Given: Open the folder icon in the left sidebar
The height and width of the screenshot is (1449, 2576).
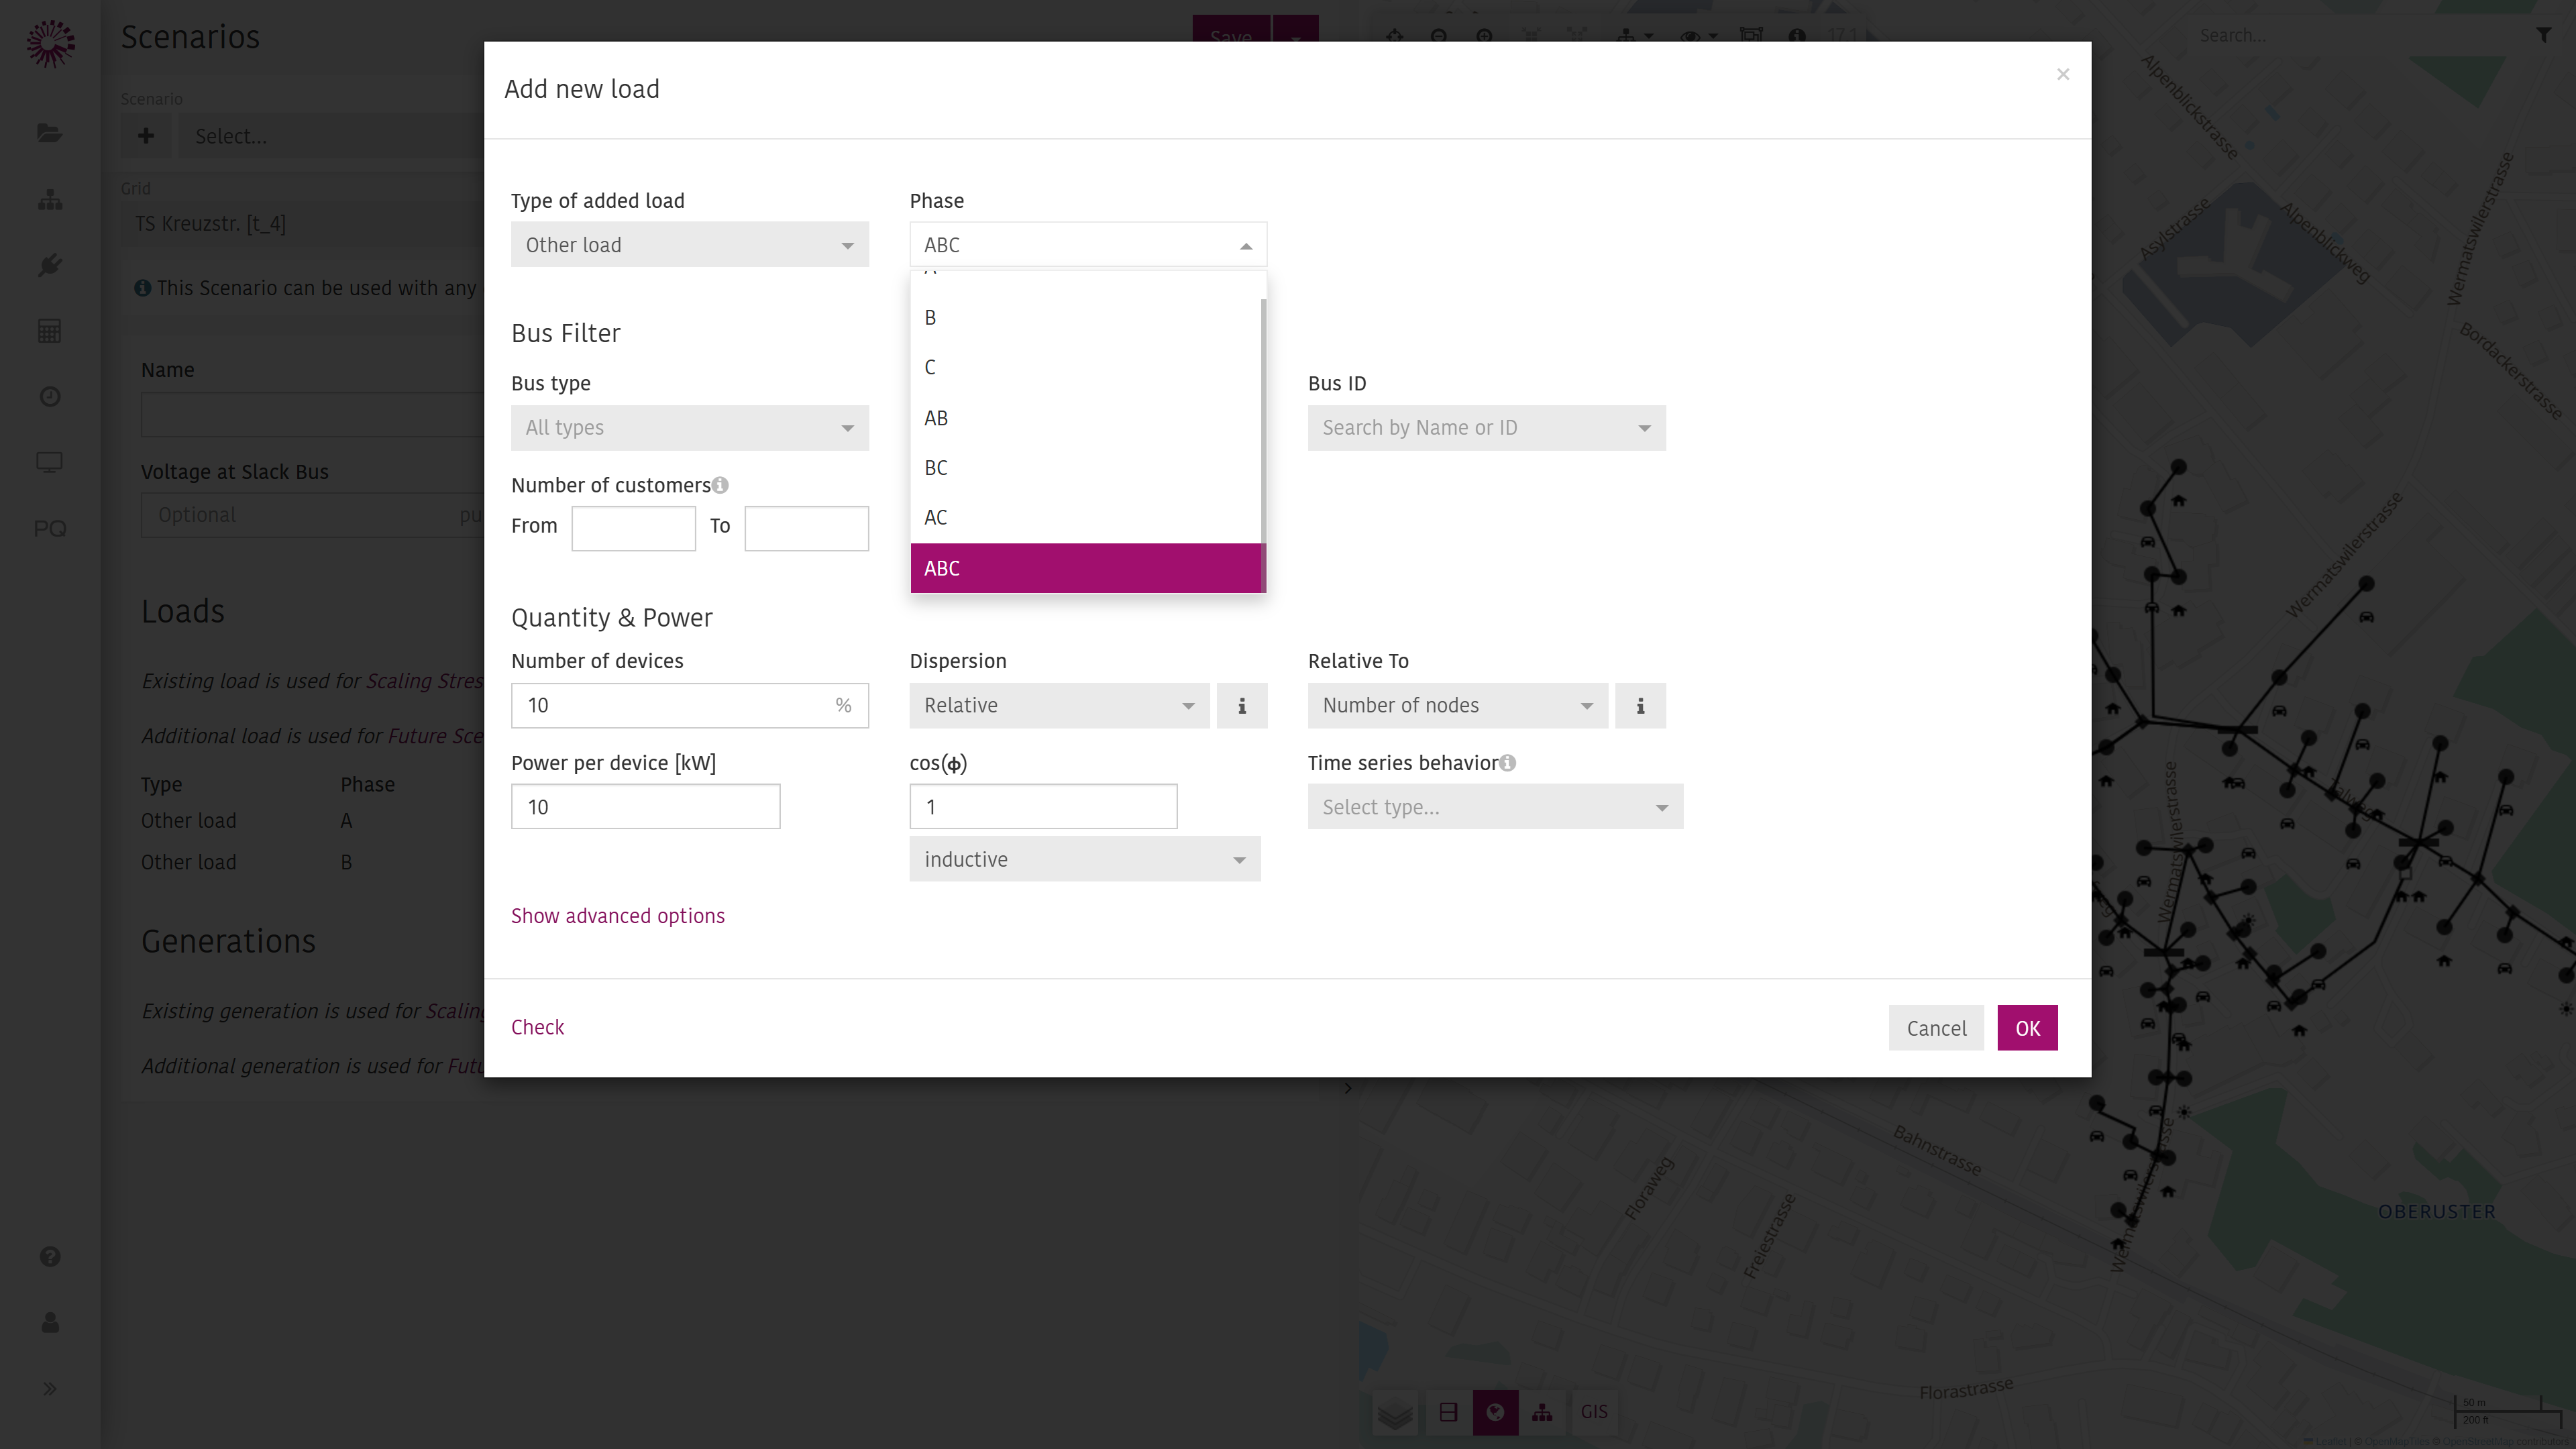Looking at the screenshot, I should [50, 133].
